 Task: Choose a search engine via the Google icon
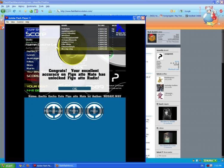tap(181, 11)
